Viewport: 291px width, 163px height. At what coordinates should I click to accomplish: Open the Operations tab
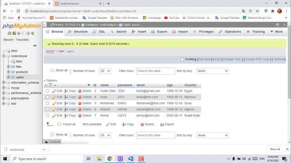230,32
